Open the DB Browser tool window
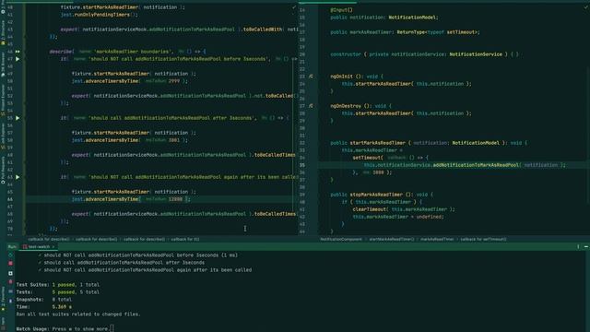Viewport: 590px width, 332px height. point(3,64)
